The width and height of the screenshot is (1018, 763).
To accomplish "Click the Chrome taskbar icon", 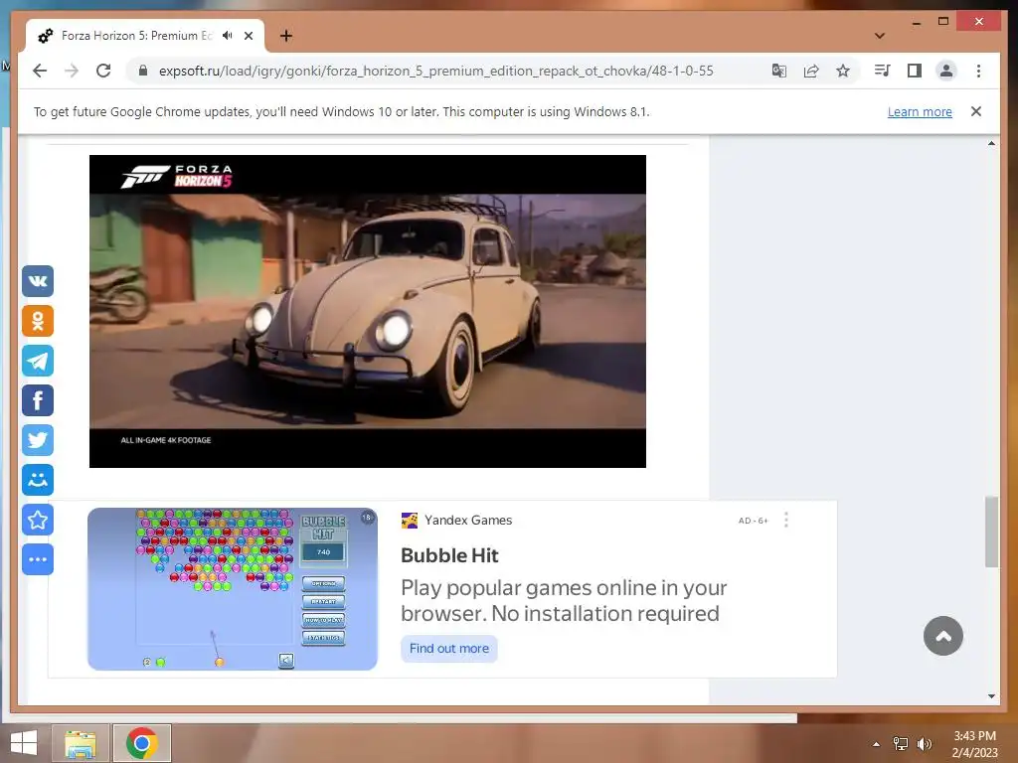I will [x=142, y=743].
